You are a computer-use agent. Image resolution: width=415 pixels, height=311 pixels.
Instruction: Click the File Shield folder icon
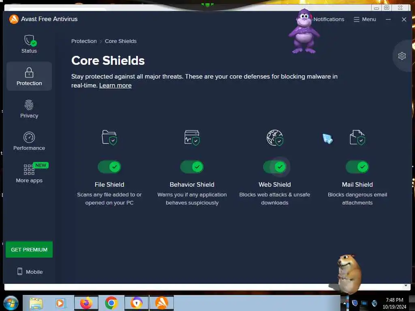(x=109, y=137)
